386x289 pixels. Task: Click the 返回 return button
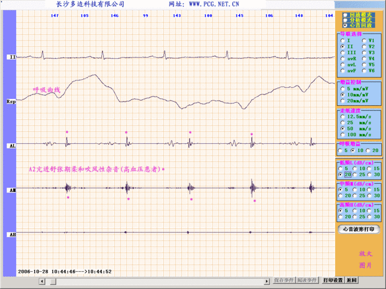[351, 280]
